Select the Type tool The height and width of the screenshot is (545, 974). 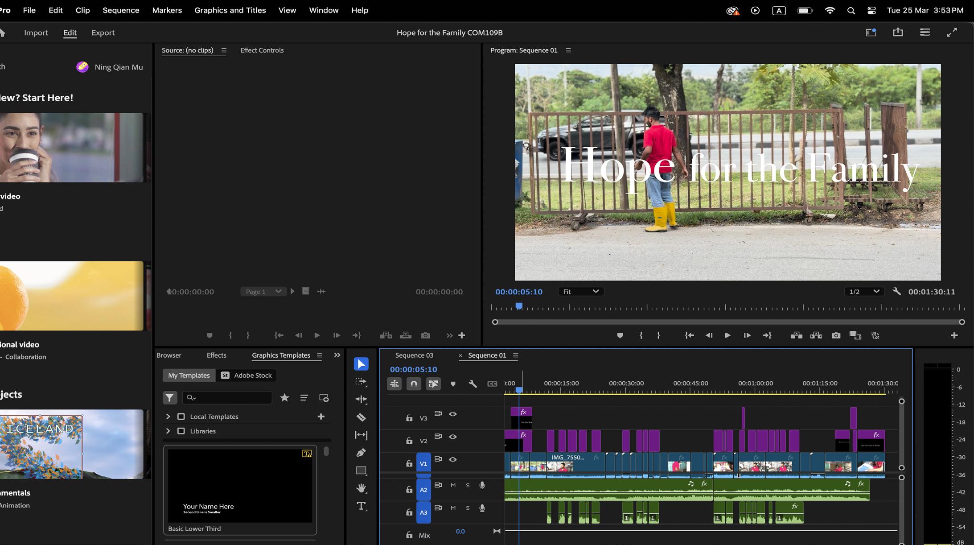[x=361, y=506]
